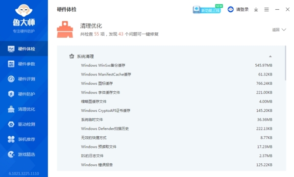Viewport: 294px width, 177px height.
Task: Click the vertical scrollbar of results list
Action: point(285,63)
